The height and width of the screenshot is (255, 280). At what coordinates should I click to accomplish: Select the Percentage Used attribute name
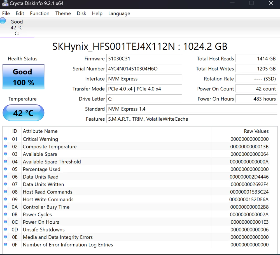[x=41, y=169]
